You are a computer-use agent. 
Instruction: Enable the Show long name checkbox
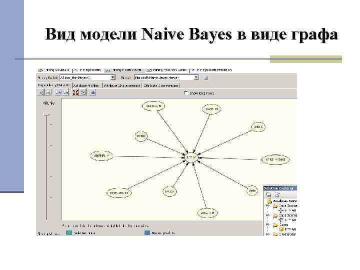[x=186, y=93]
